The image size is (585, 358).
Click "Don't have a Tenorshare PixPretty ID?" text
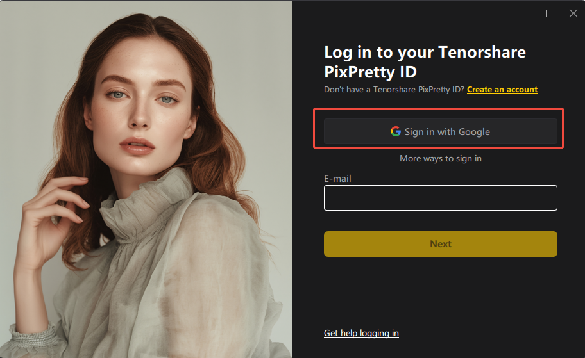pyautogui.click(x=394, y=90)
